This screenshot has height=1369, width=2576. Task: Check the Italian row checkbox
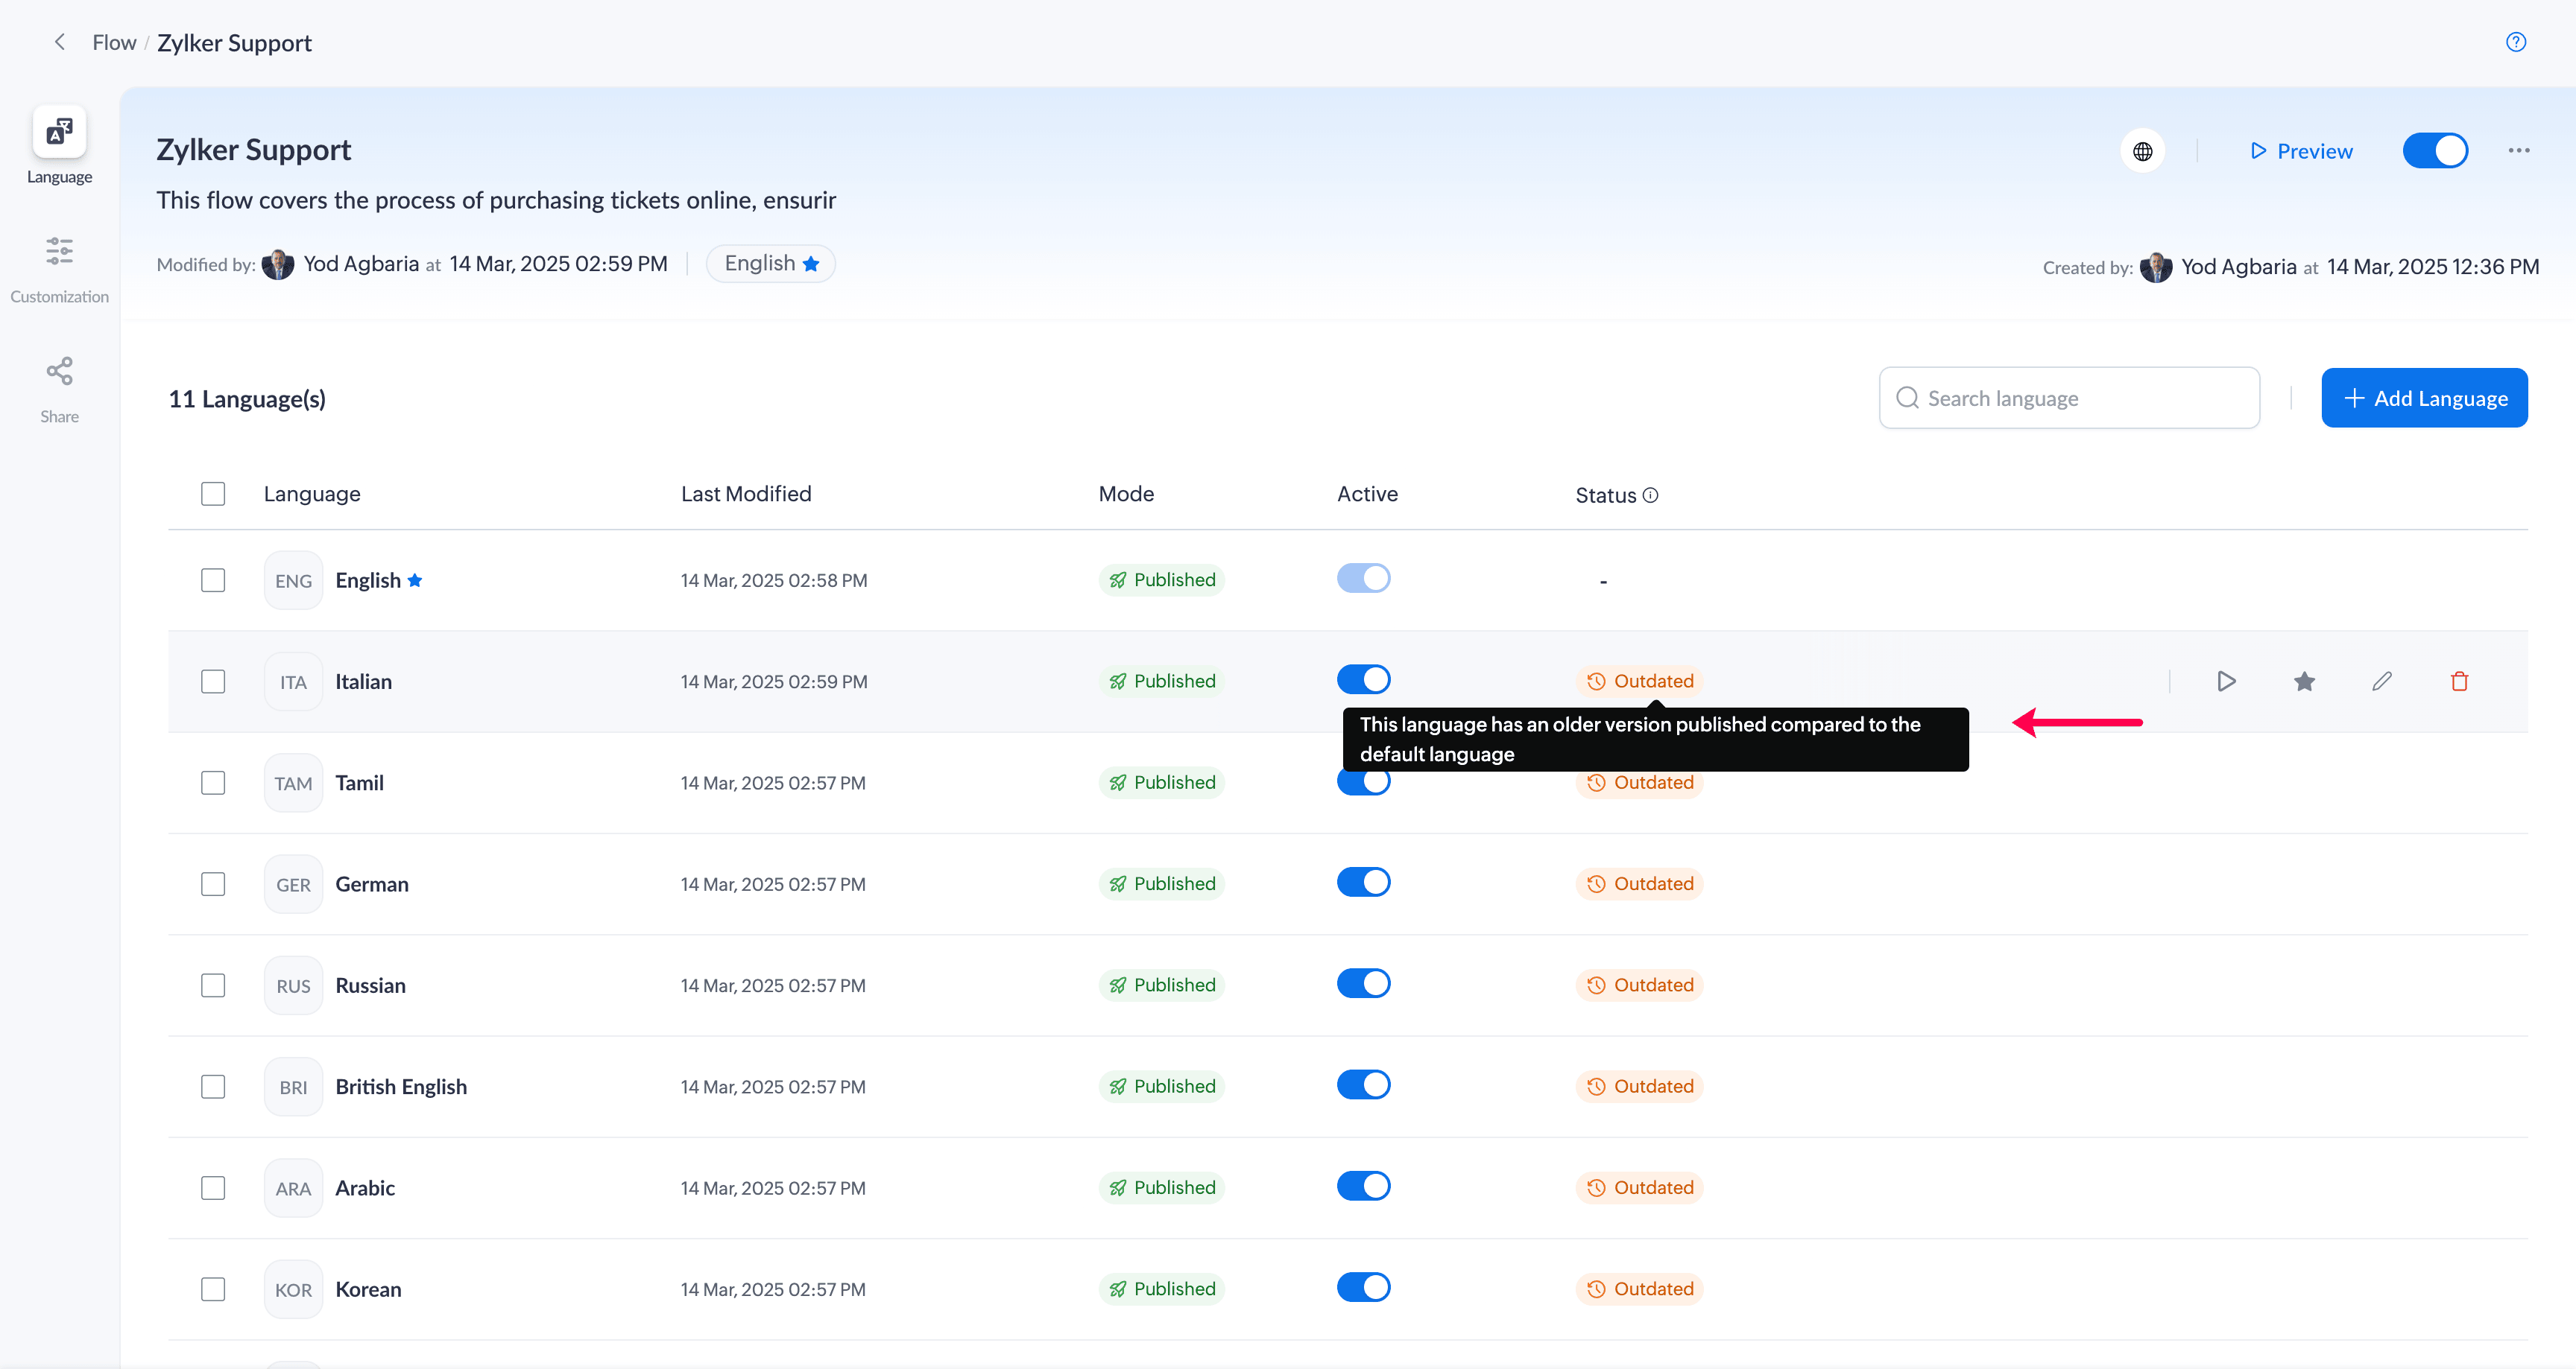[x=213, y=682]
